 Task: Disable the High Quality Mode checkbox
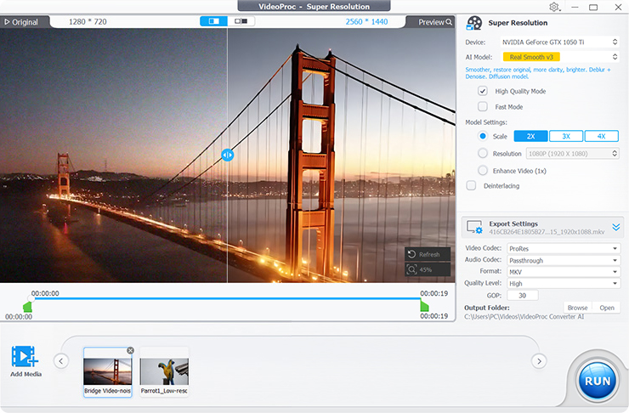tap(483, 91)
